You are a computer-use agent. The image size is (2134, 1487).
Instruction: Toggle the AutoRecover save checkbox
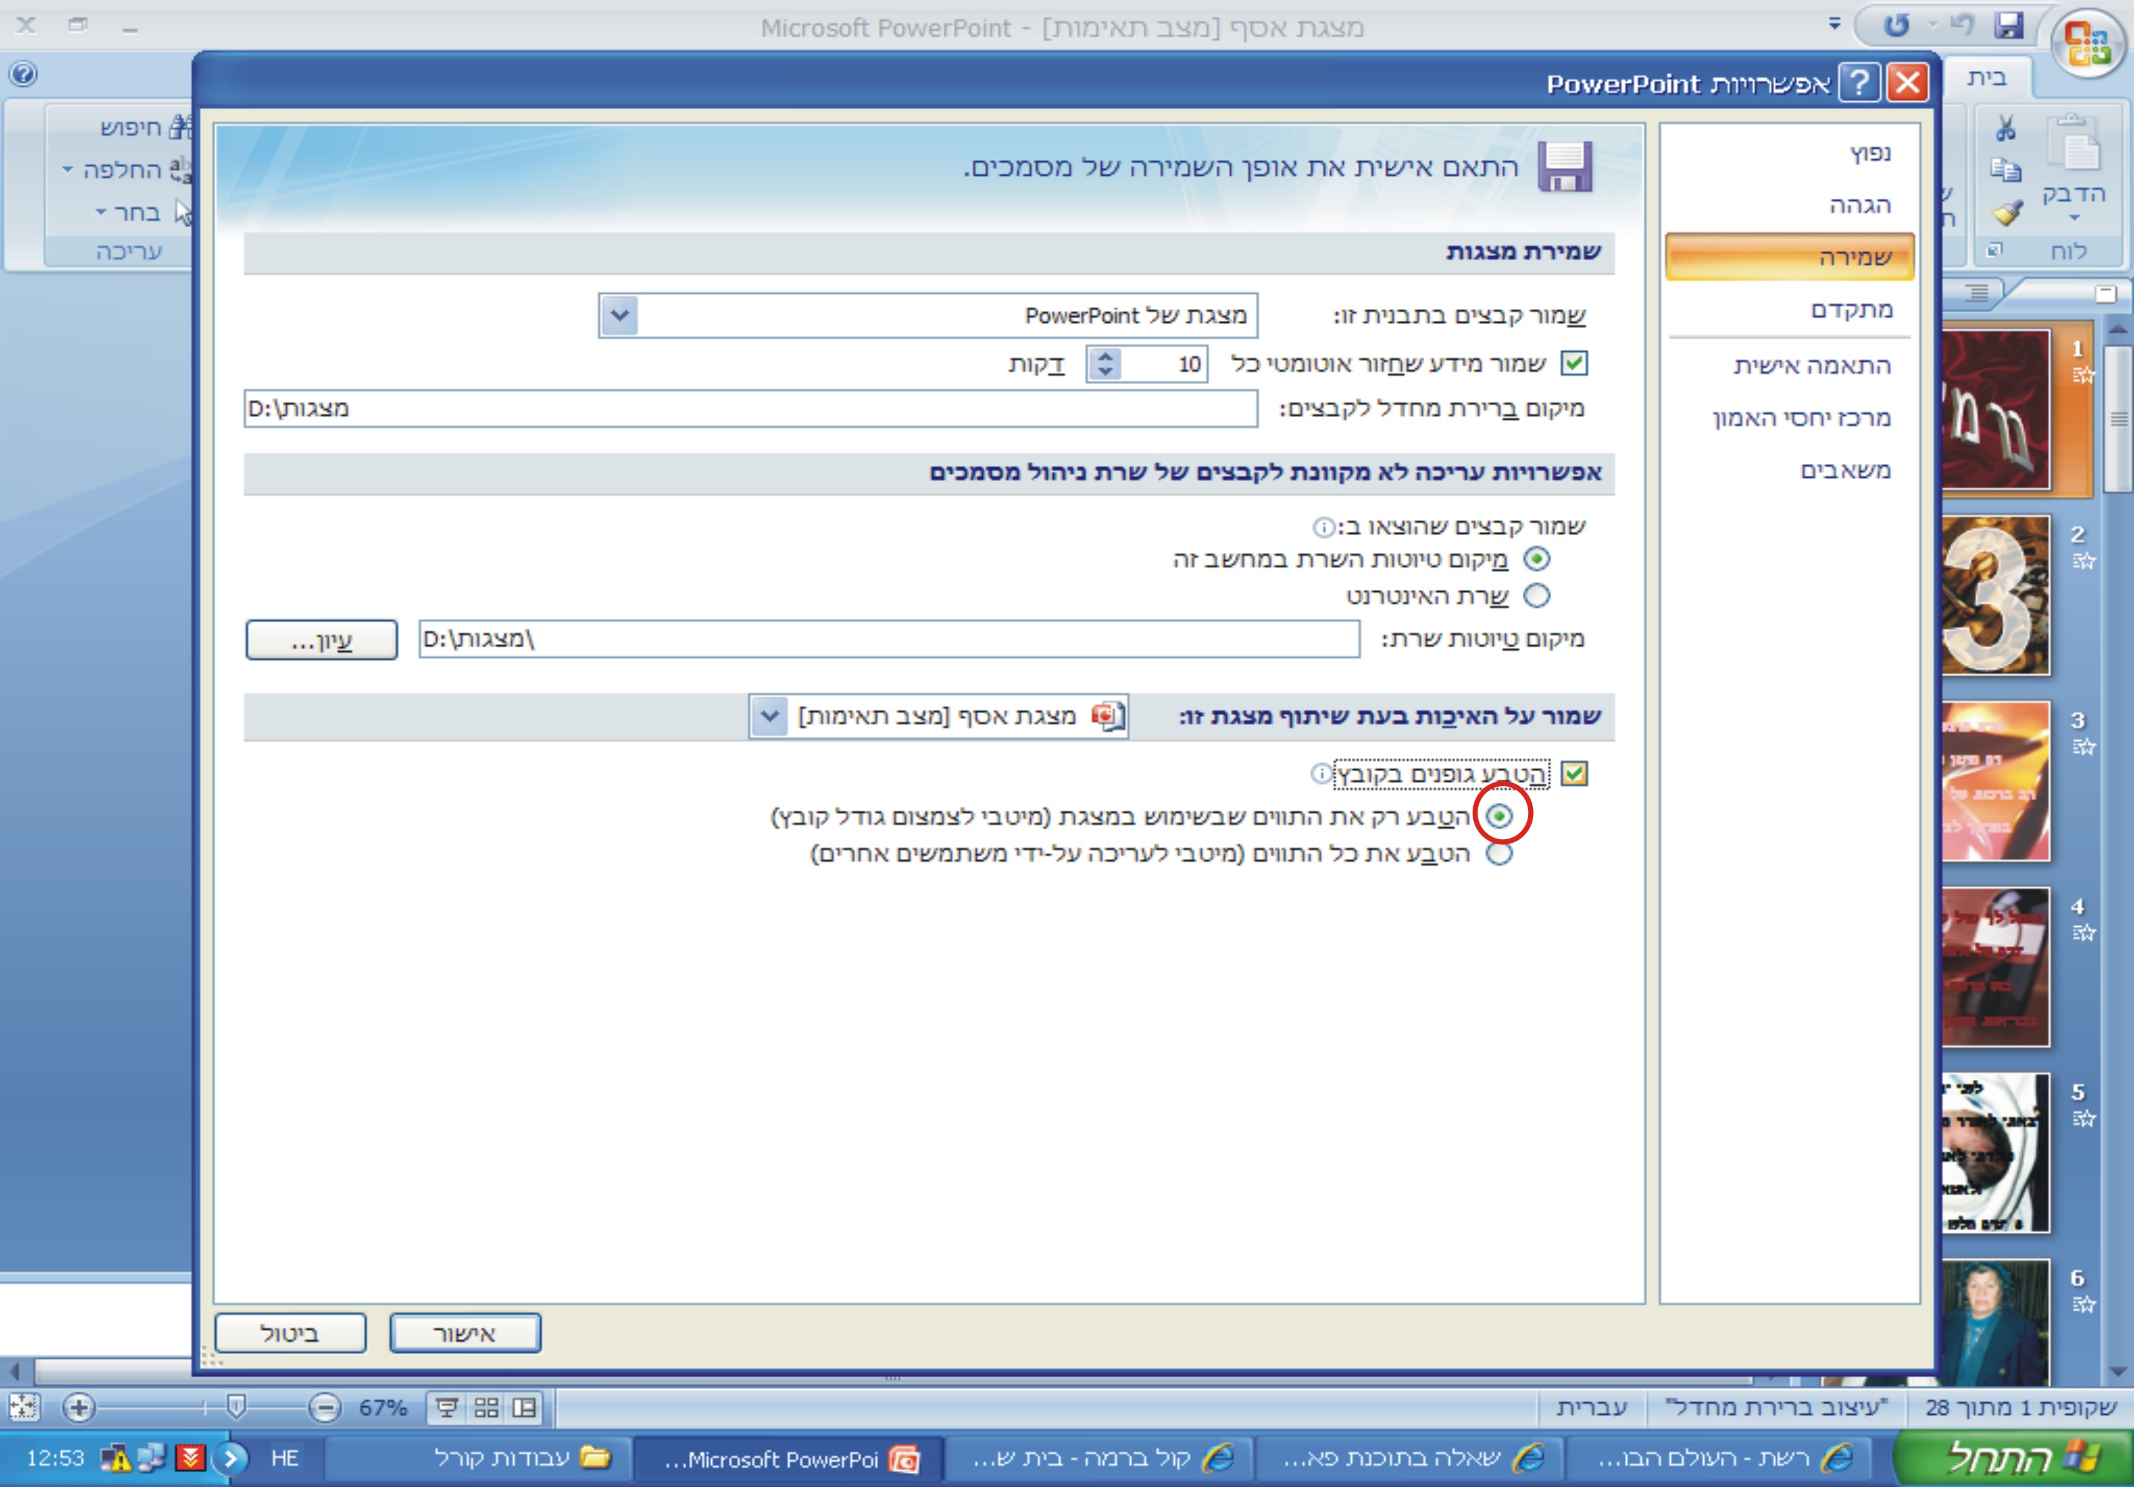(x=1574, y=363)
